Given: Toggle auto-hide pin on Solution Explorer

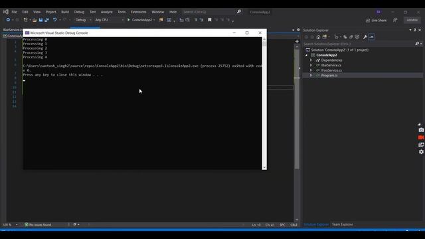Looking at the screenshot, I should point(415,30).
